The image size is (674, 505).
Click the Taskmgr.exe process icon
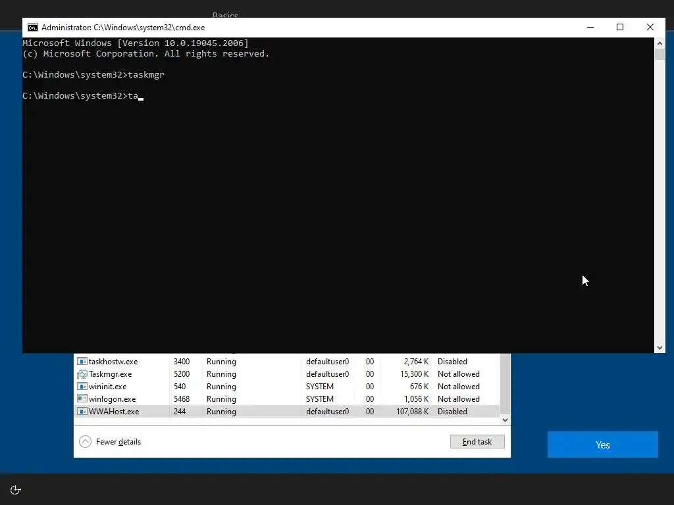(x=82, y=374)
